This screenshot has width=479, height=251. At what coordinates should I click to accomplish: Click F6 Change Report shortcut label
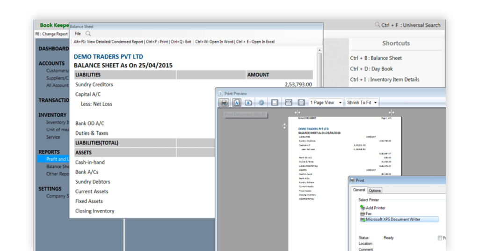[x=51, y=34]
